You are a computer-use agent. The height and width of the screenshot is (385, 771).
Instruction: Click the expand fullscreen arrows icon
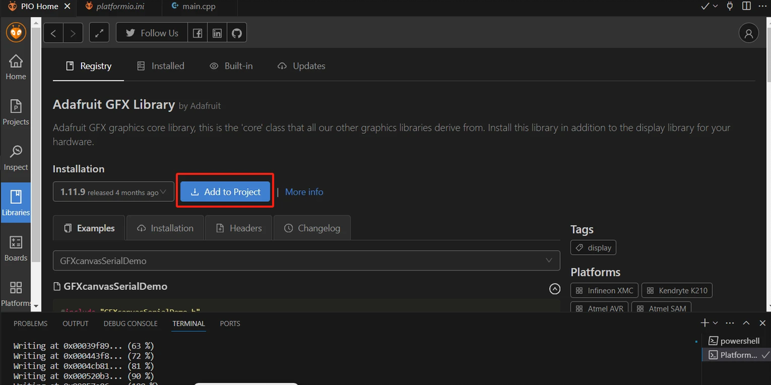(x=100, y=33)
